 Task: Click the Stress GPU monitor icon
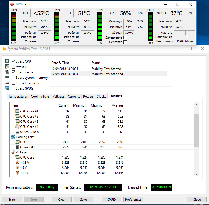coord(7,88)
